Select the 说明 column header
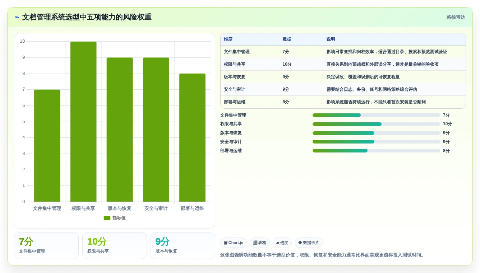480x273 pixels. [x=331, y=39]
